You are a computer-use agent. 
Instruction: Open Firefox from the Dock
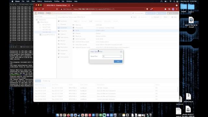click(68, 115)
